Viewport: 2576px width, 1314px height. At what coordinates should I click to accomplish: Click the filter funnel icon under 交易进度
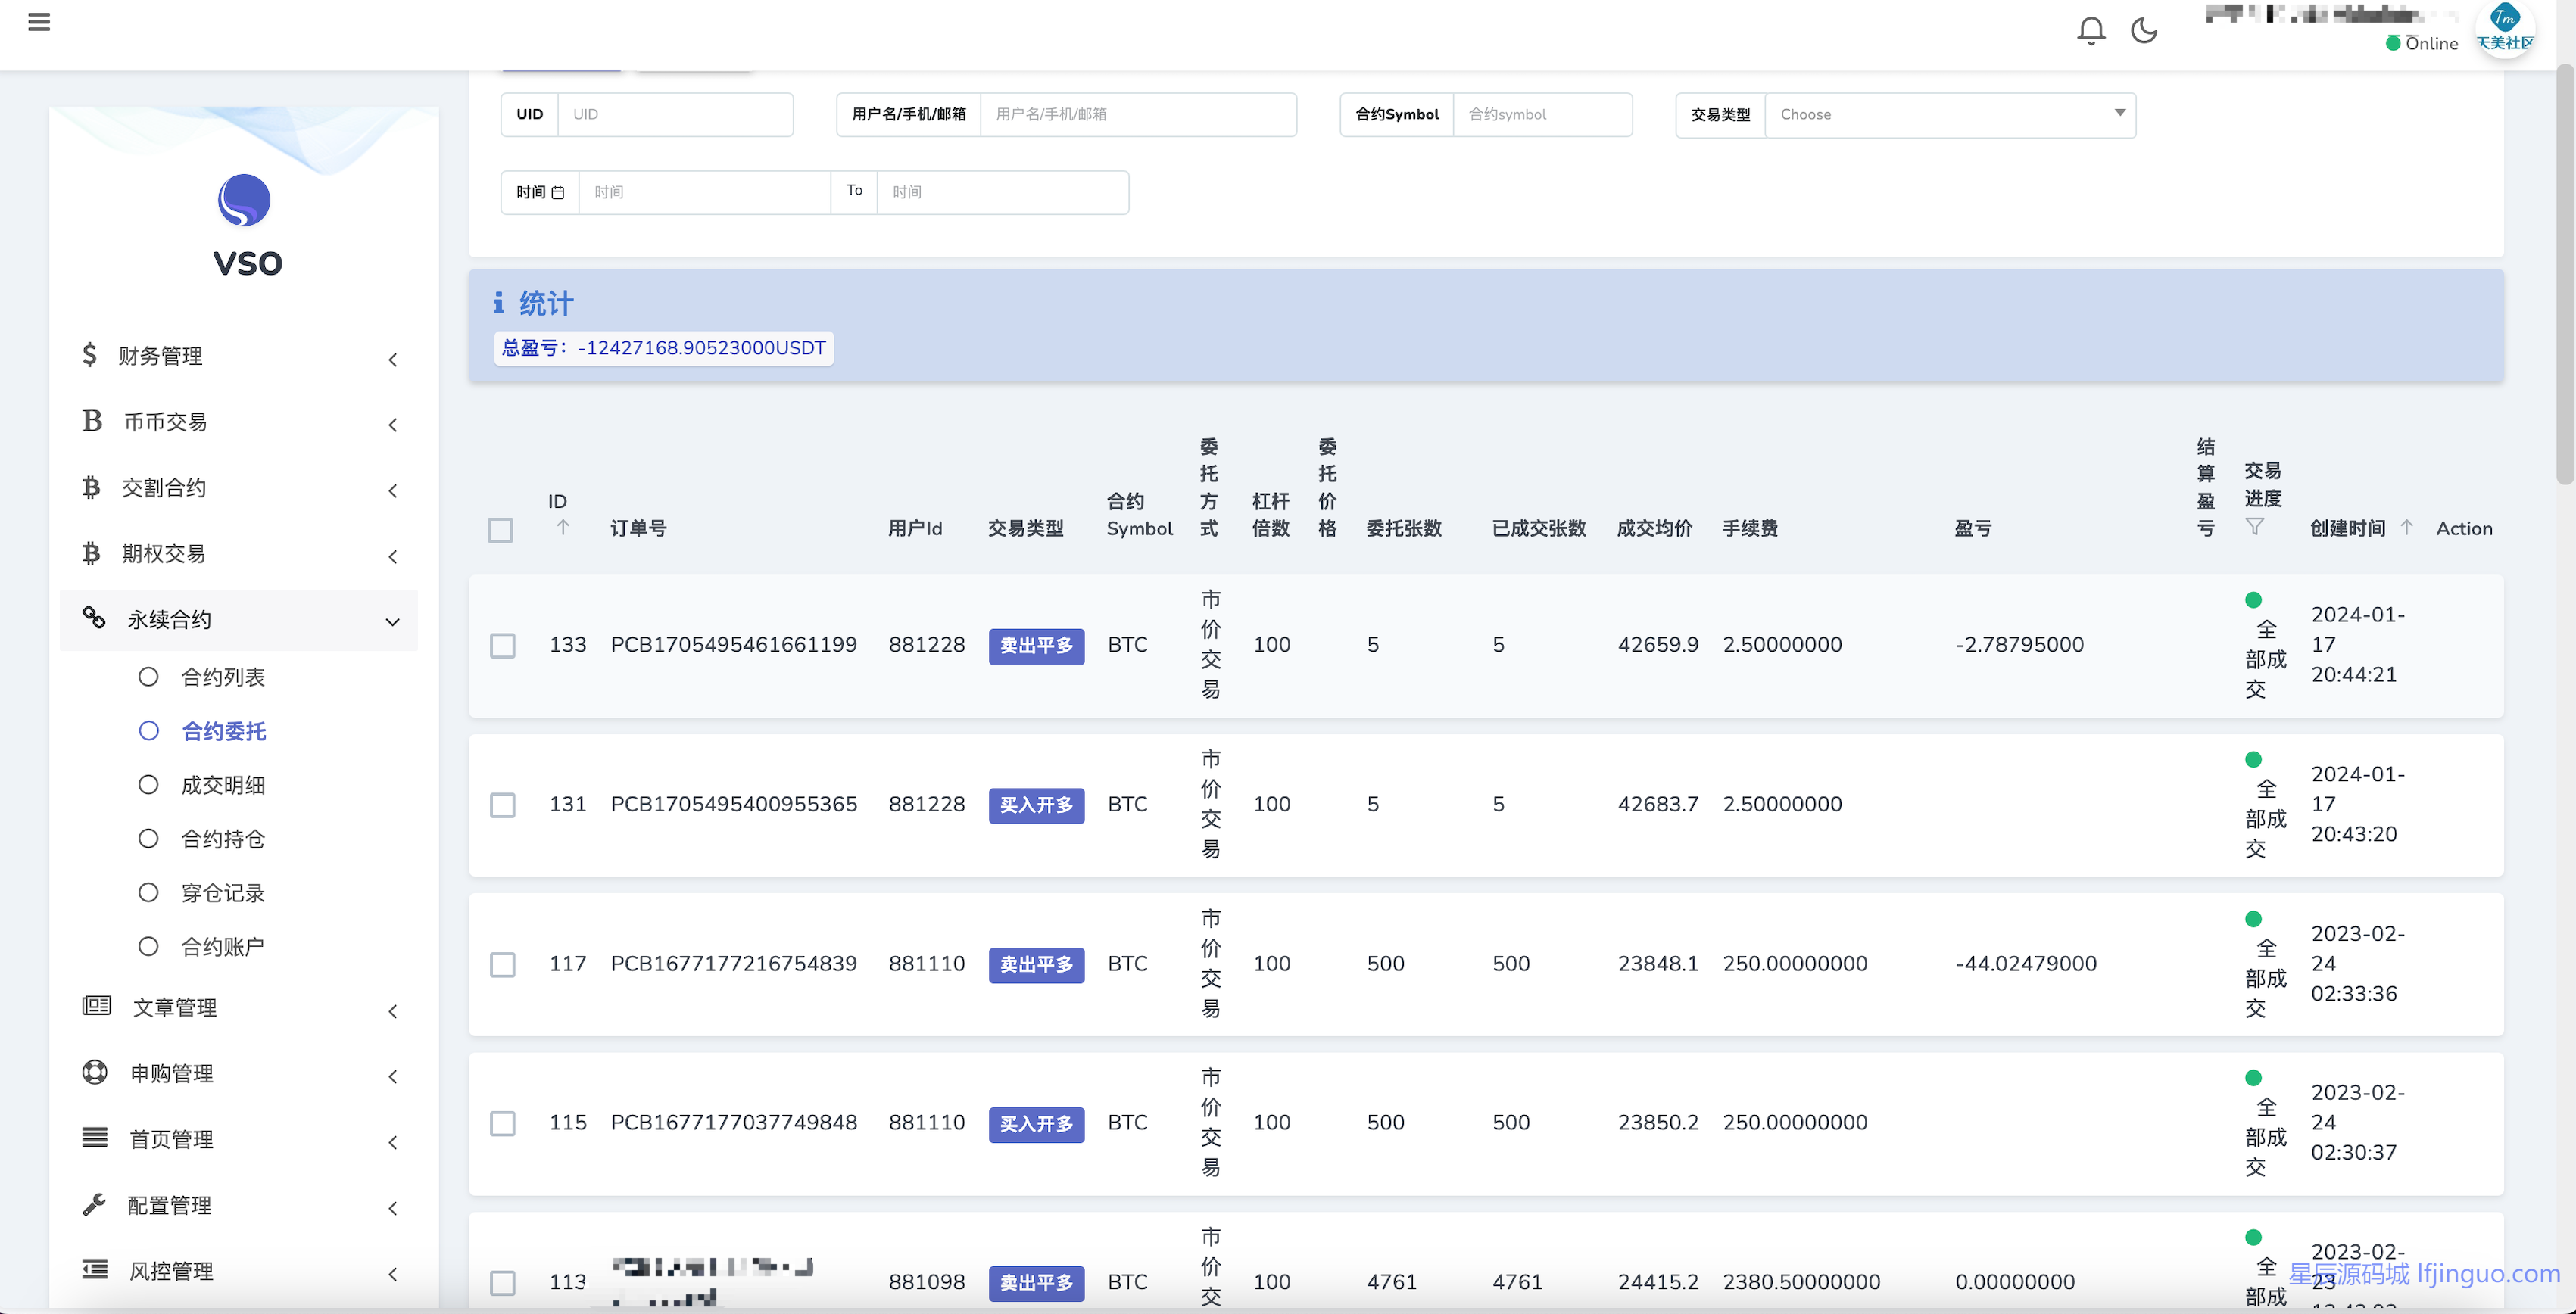(x=2254, y=527)
